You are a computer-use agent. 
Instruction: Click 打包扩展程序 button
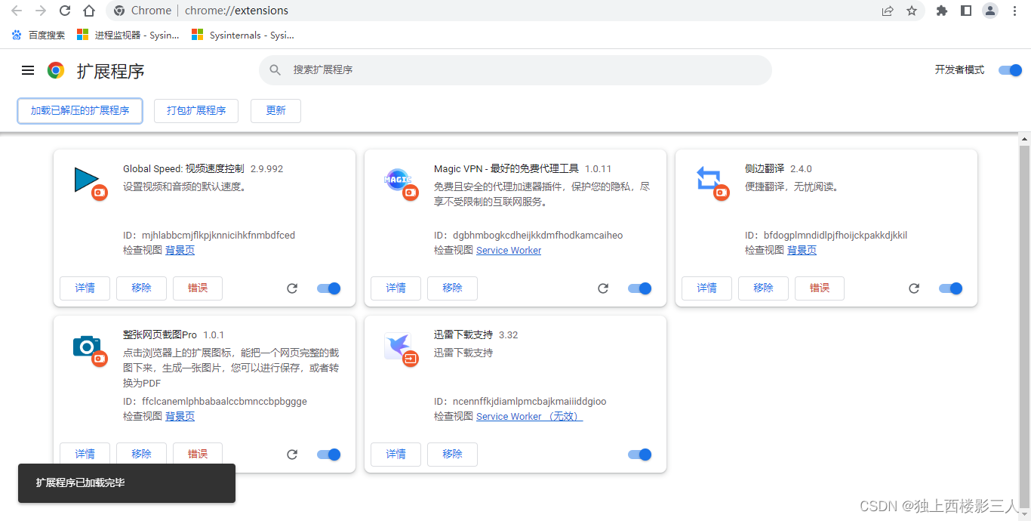point(196,111)
